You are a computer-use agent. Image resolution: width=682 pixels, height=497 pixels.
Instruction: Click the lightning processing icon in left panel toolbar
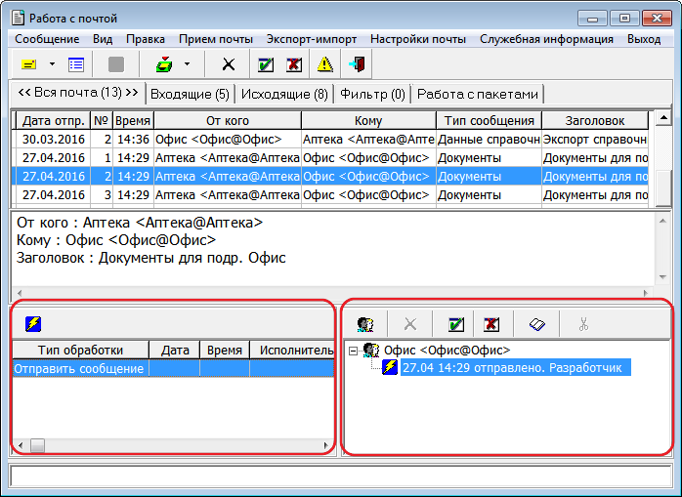(33, 324)
